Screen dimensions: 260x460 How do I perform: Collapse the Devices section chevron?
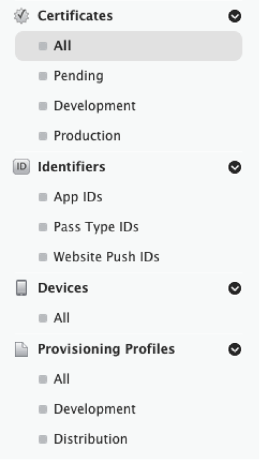235,288
